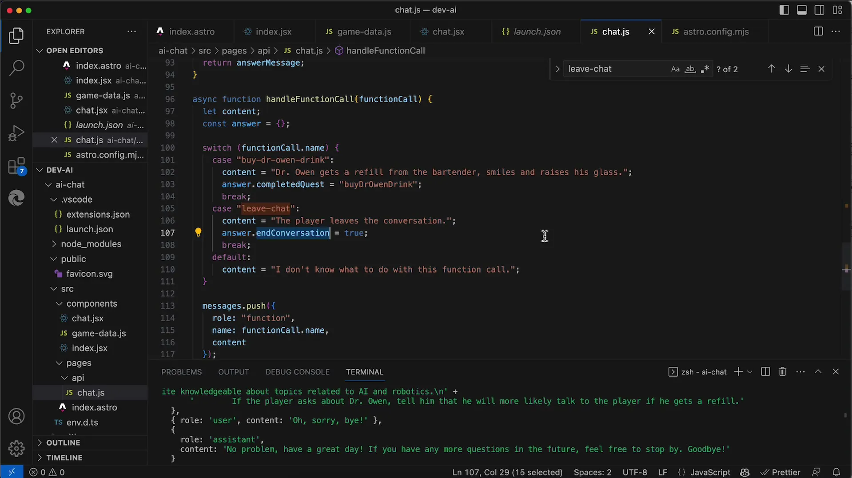This screenshot has width=852, height=478.
Task: Open the DEBUG CONSOLE panel tab
Action: point(297,372)
